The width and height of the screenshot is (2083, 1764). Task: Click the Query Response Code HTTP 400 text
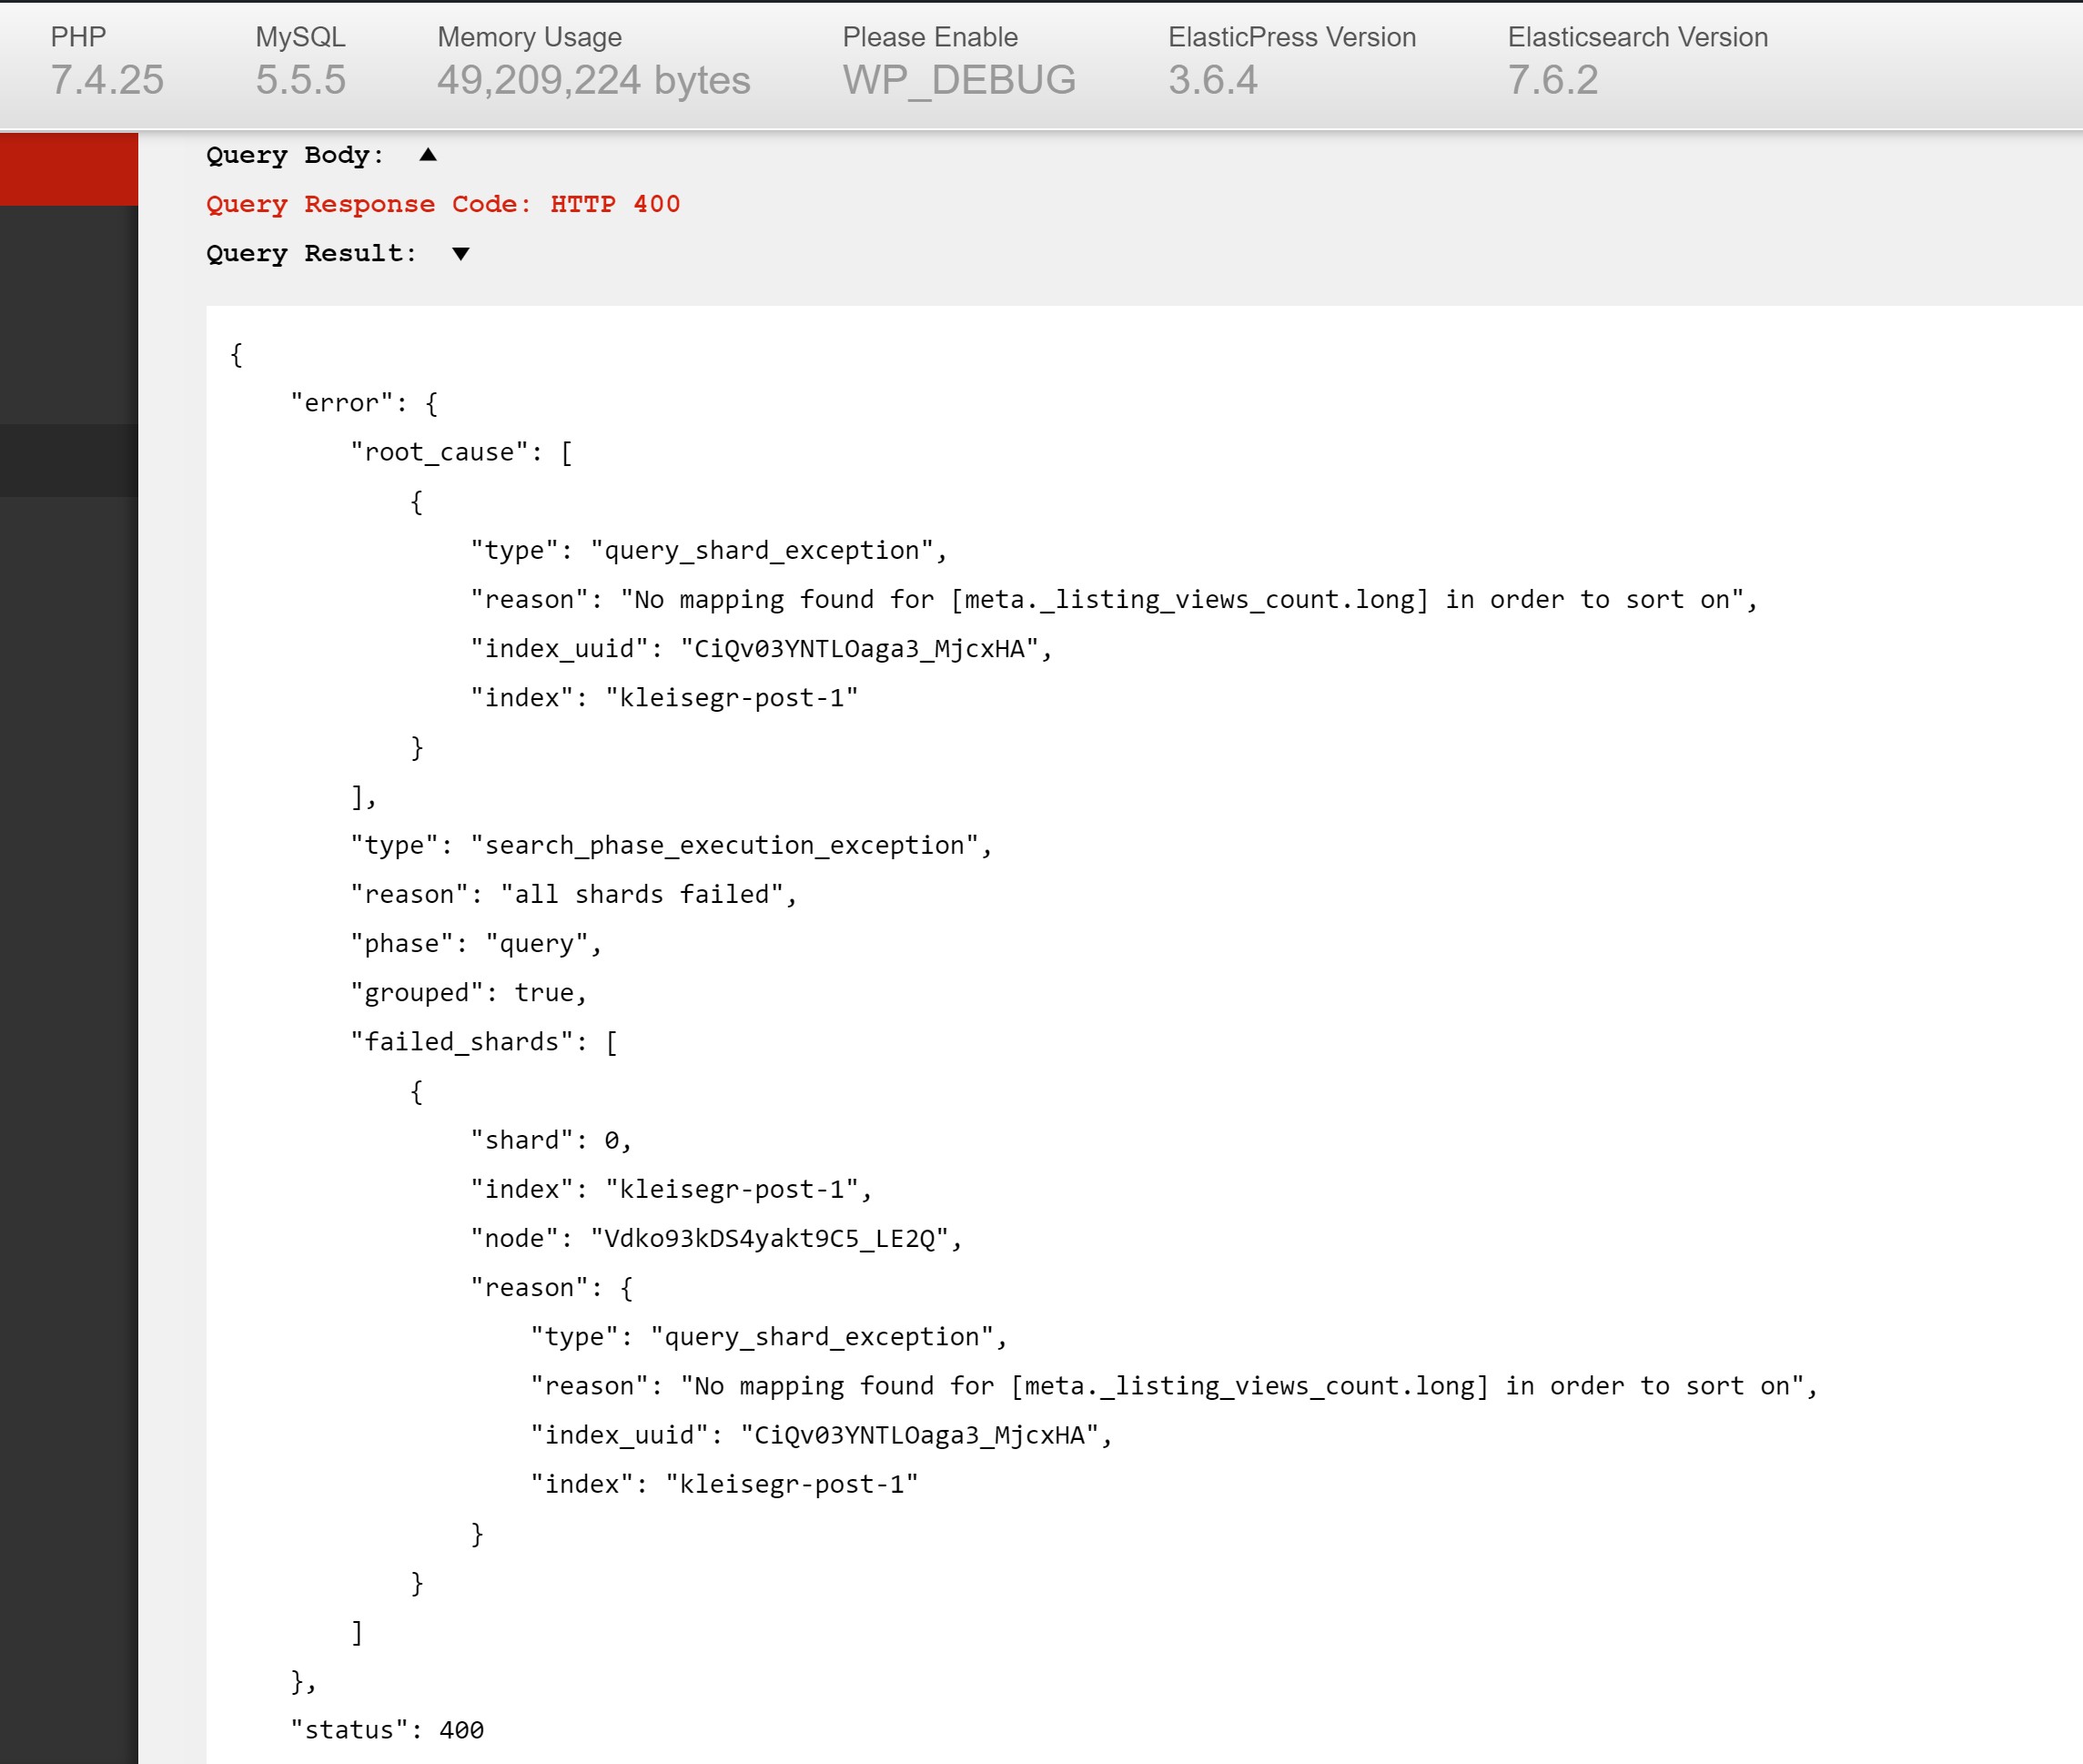tap(443, 204)
